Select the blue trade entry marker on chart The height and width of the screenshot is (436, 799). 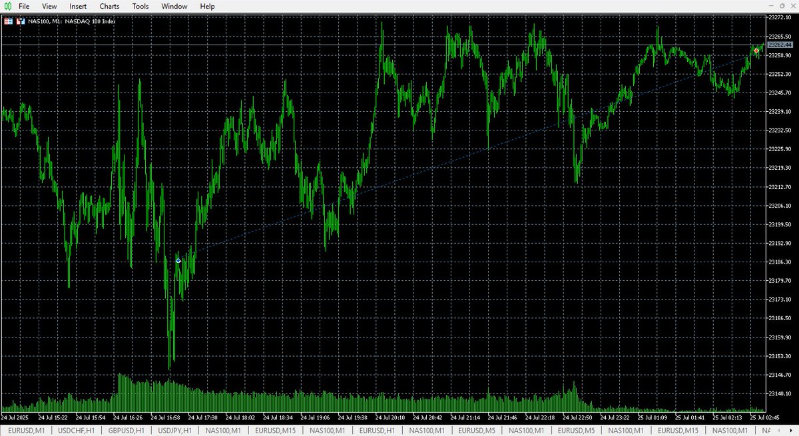coord(178,260)
